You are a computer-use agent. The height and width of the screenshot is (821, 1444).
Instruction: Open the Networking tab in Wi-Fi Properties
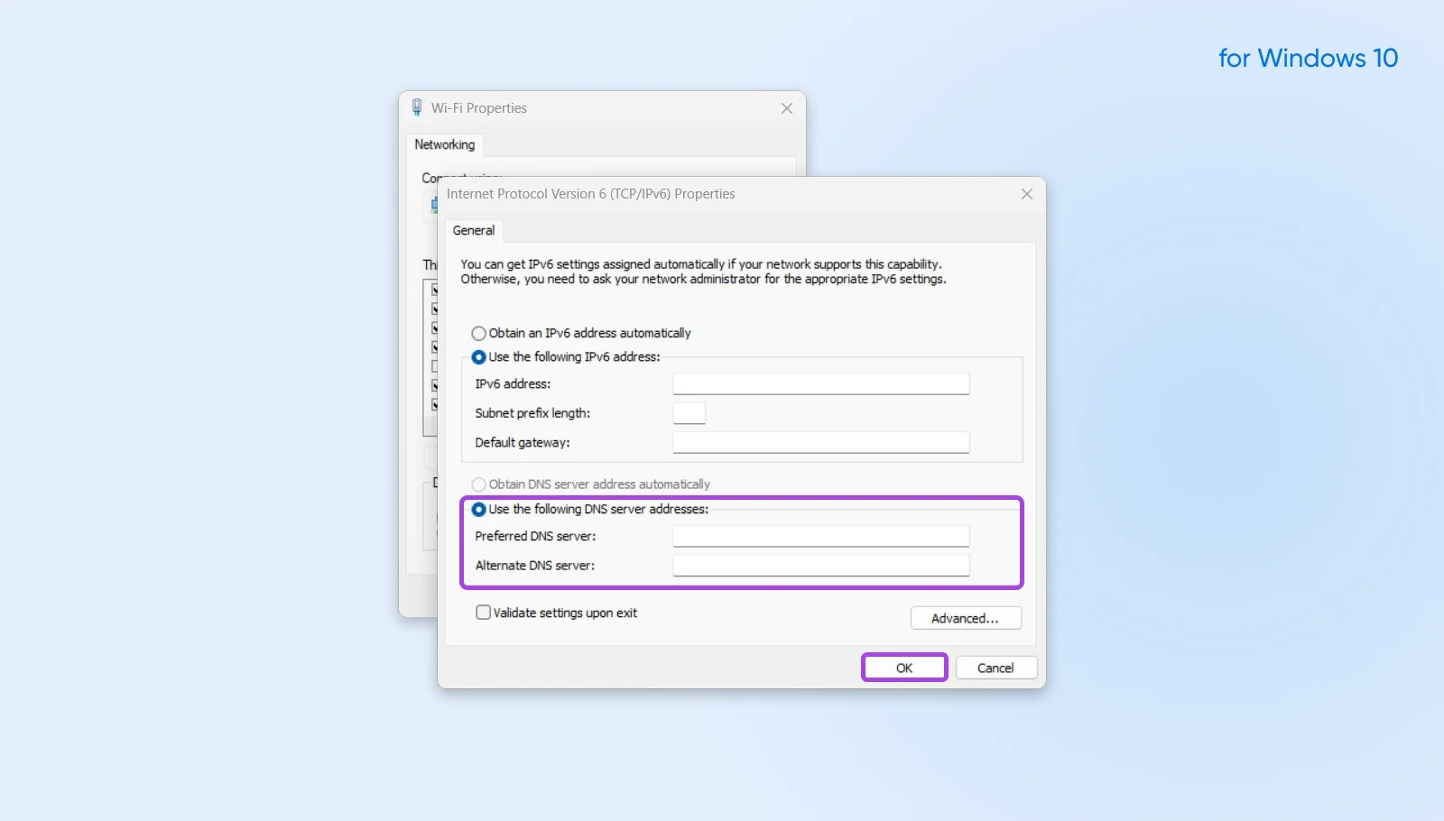[x=445, y=144]
